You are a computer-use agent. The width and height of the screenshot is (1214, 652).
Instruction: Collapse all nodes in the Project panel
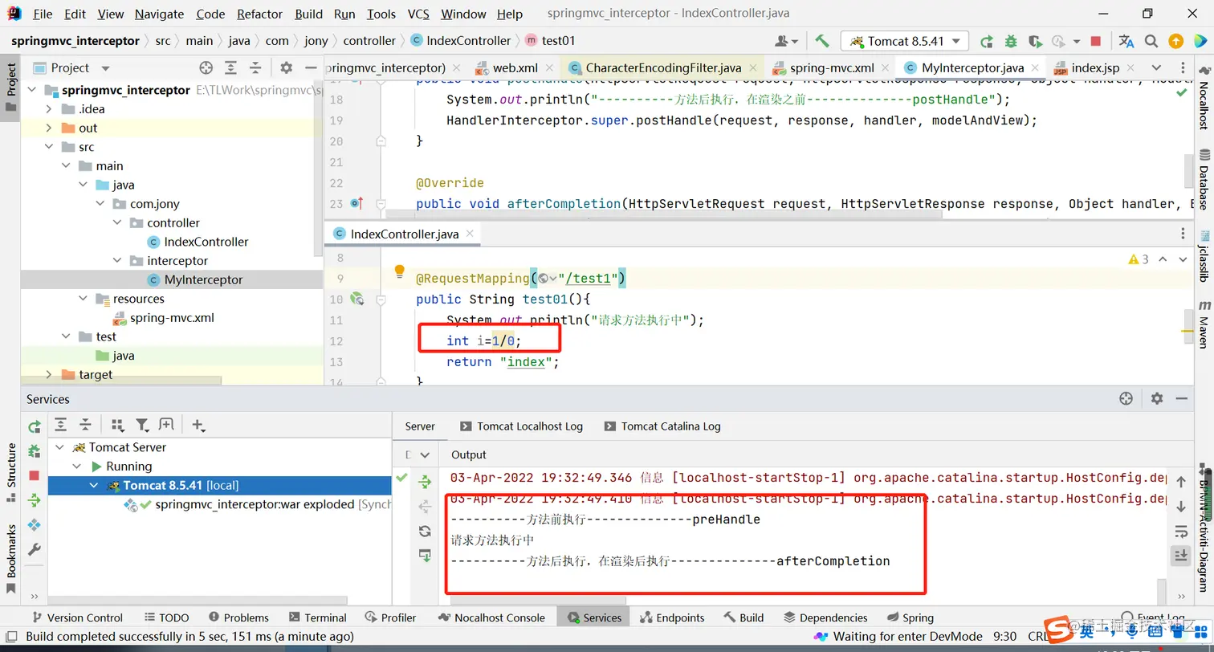[255, 68]
